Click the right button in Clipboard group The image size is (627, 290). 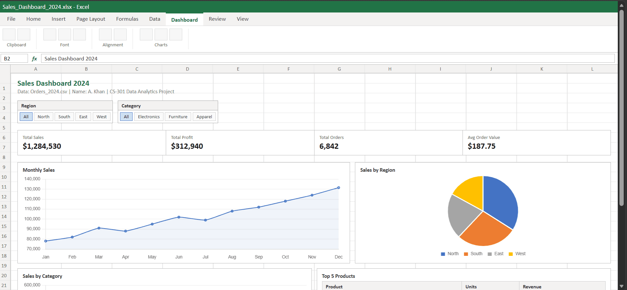(x=24, y=34)
